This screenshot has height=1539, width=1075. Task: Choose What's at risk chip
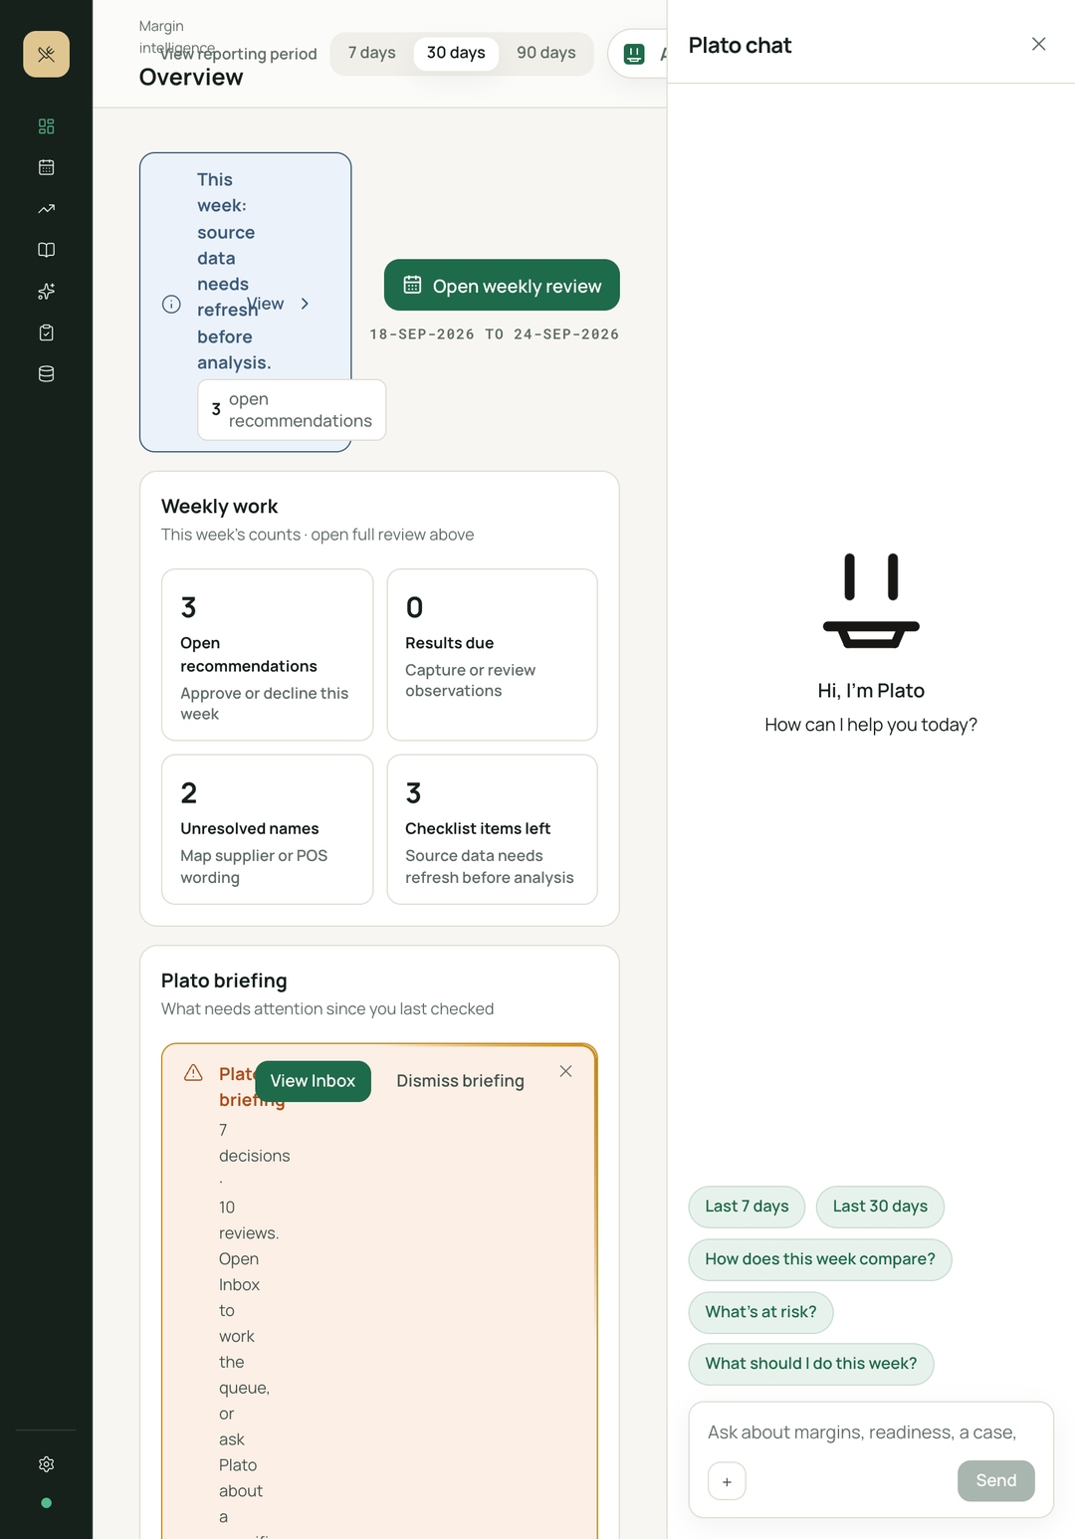[760, 1312]
